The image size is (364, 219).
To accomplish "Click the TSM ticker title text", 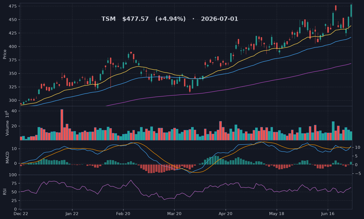I will click(x=108, y=19).
